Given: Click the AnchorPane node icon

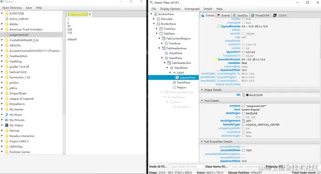Looking at the screenshot, I should [x=156, y=14].
